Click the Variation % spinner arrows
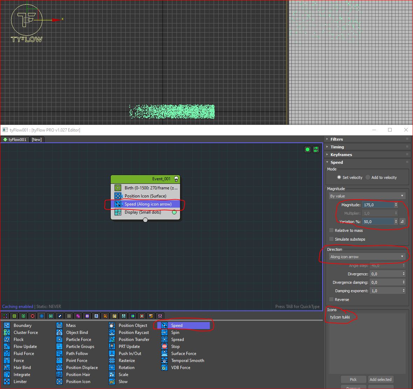 pos(396,222)
